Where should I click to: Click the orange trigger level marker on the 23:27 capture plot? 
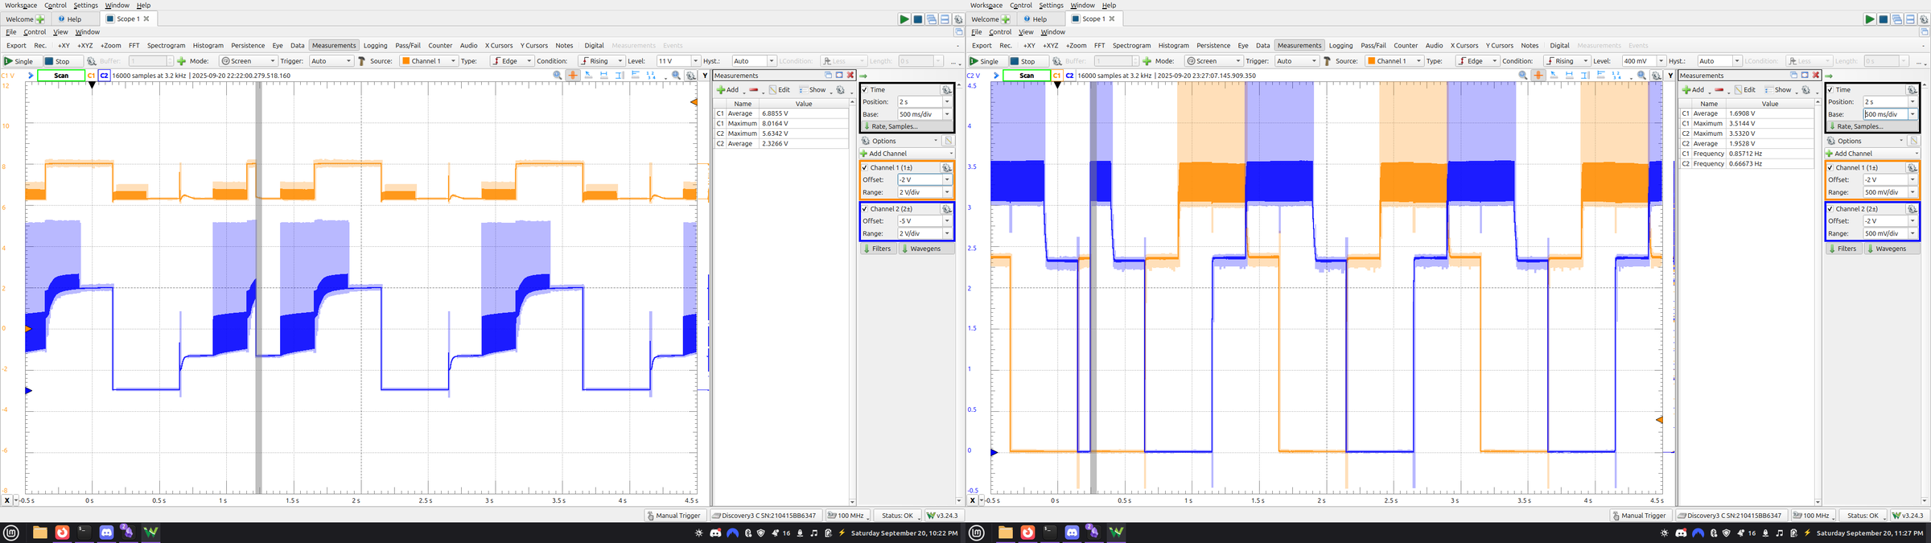[1659, 420]
